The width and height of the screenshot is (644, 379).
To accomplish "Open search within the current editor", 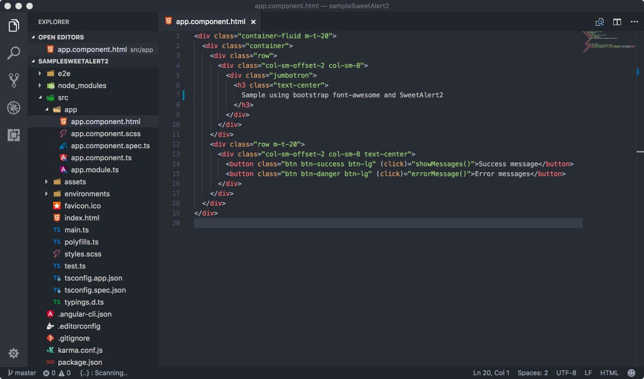I will (599, 21).
